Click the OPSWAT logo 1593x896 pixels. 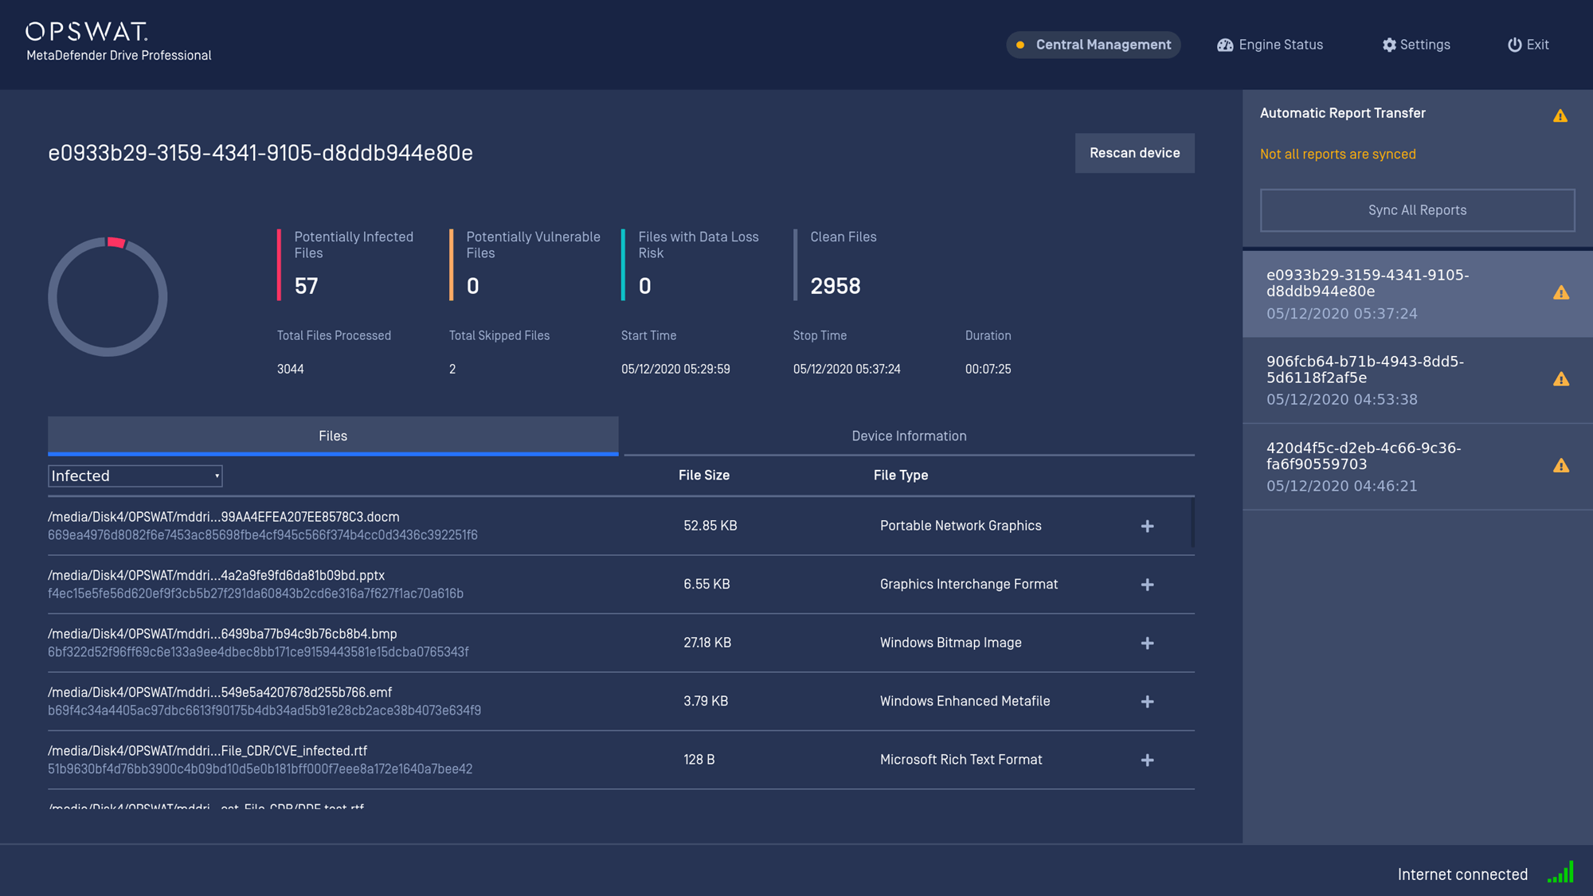pyautogui.click(x=86, y=32)
